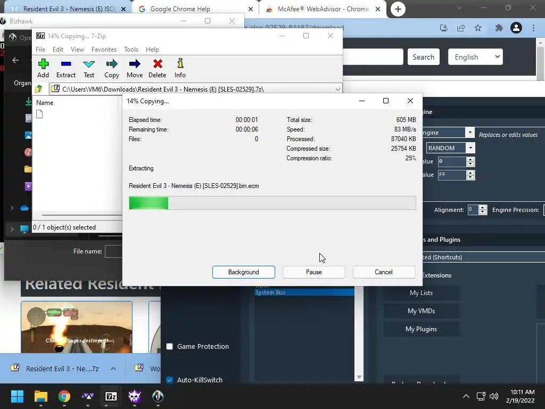
Task: Click the Copy icon in the 7-Zip toolbar
Action: click(x=112, y=64)
